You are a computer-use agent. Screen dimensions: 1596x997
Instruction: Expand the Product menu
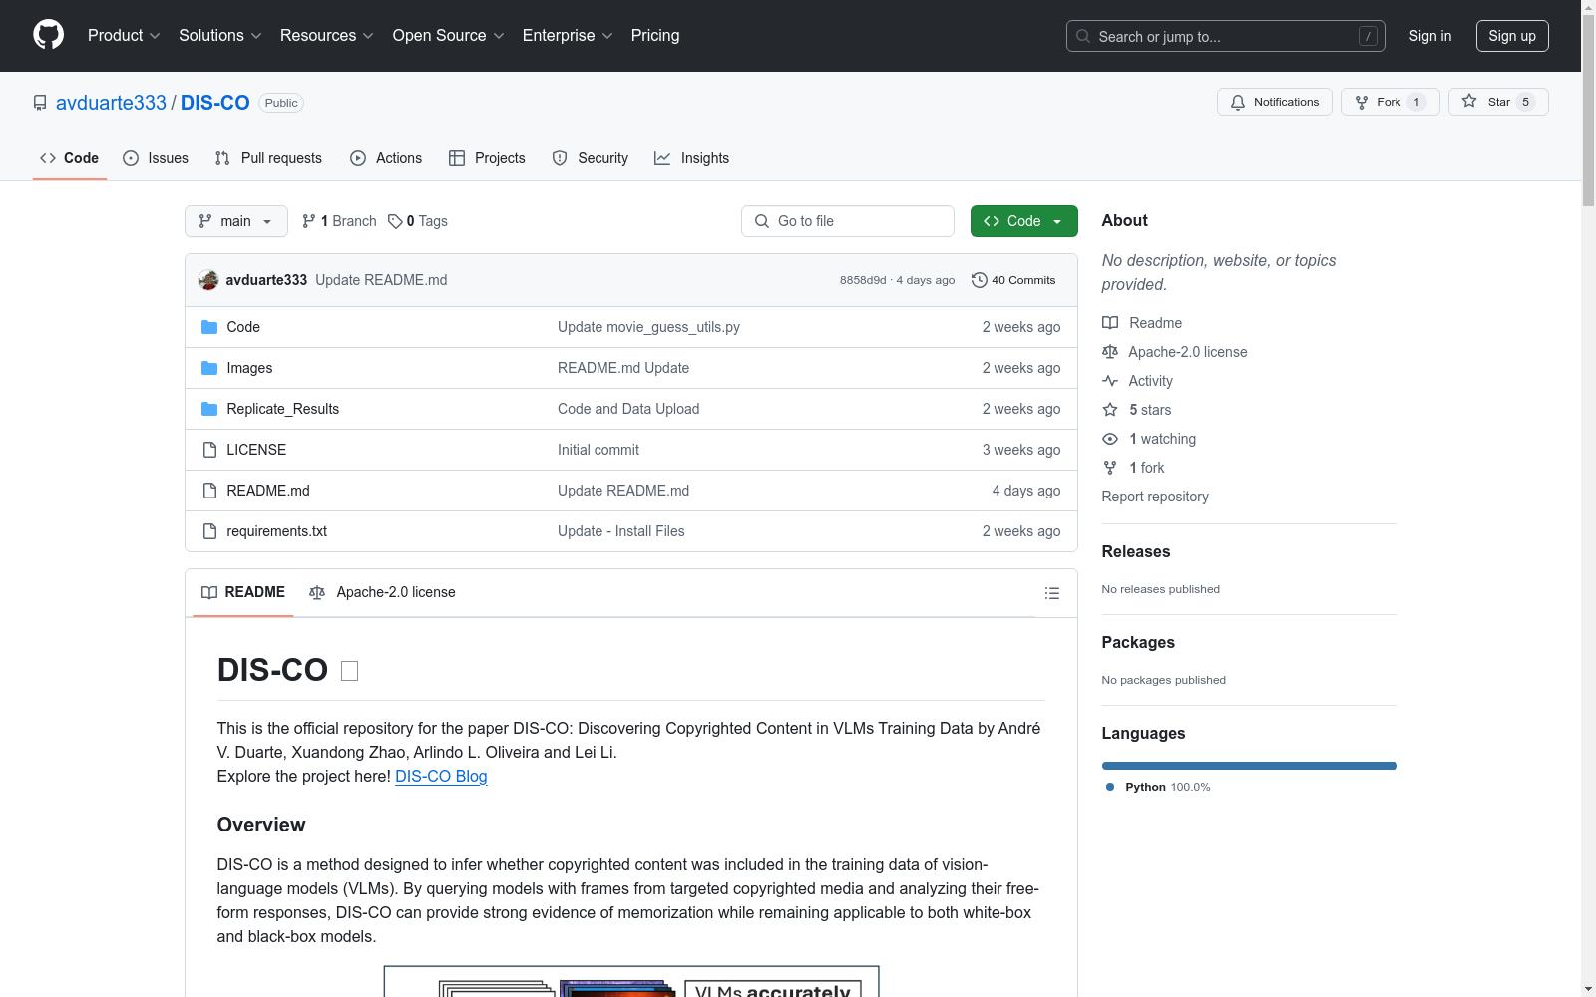click(x=124, y=35)
